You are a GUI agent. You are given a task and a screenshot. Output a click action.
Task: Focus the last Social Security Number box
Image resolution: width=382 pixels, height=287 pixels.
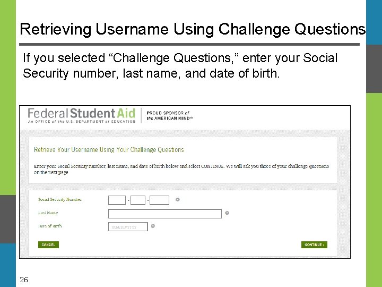click(159, 200)
